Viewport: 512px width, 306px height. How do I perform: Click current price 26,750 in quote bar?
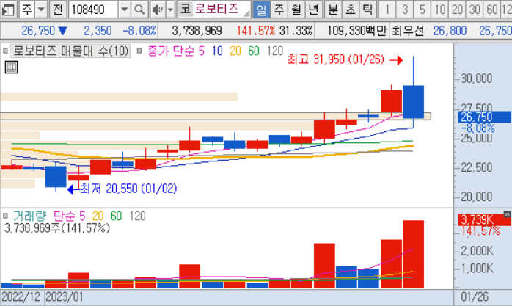click(38, 31)
